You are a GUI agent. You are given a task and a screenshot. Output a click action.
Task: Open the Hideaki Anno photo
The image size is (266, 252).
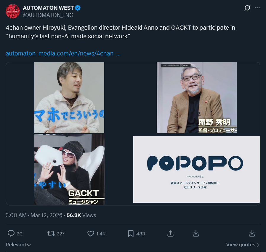[197, 98]
